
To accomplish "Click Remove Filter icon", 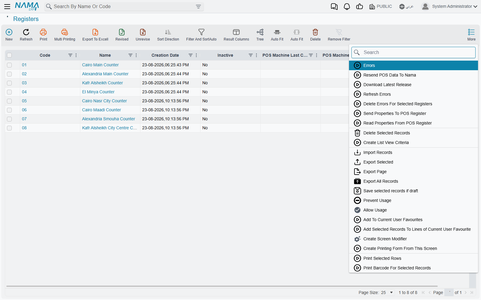I will [339, 35].
